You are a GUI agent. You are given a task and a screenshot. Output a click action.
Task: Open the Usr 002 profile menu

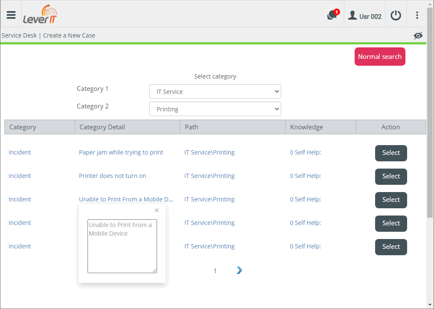[x=364, y=16]
